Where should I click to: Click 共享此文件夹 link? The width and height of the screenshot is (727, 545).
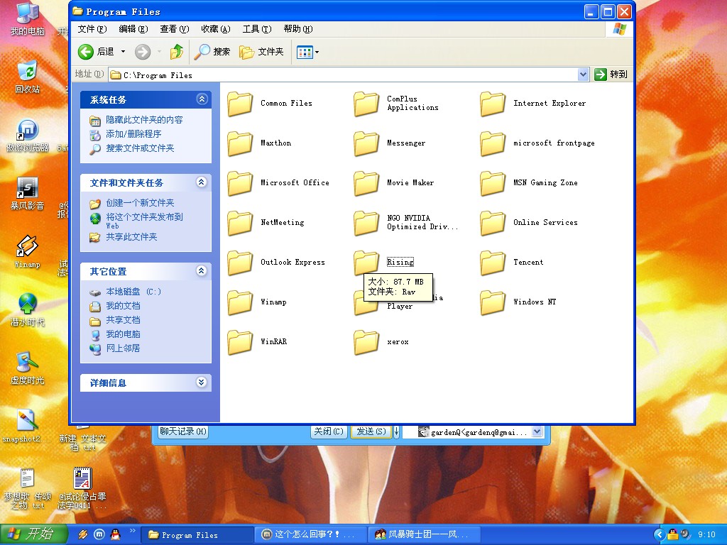pyautogui.click(x=131, y=237)
